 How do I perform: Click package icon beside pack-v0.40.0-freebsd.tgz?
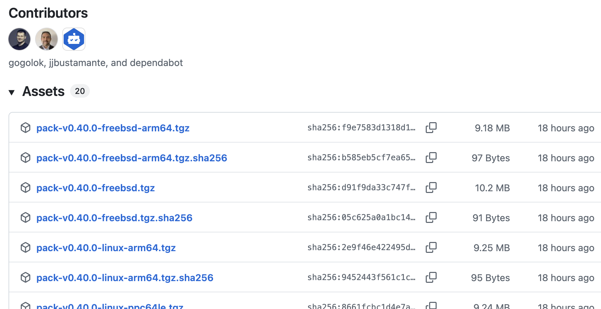[x=26, y=188]
